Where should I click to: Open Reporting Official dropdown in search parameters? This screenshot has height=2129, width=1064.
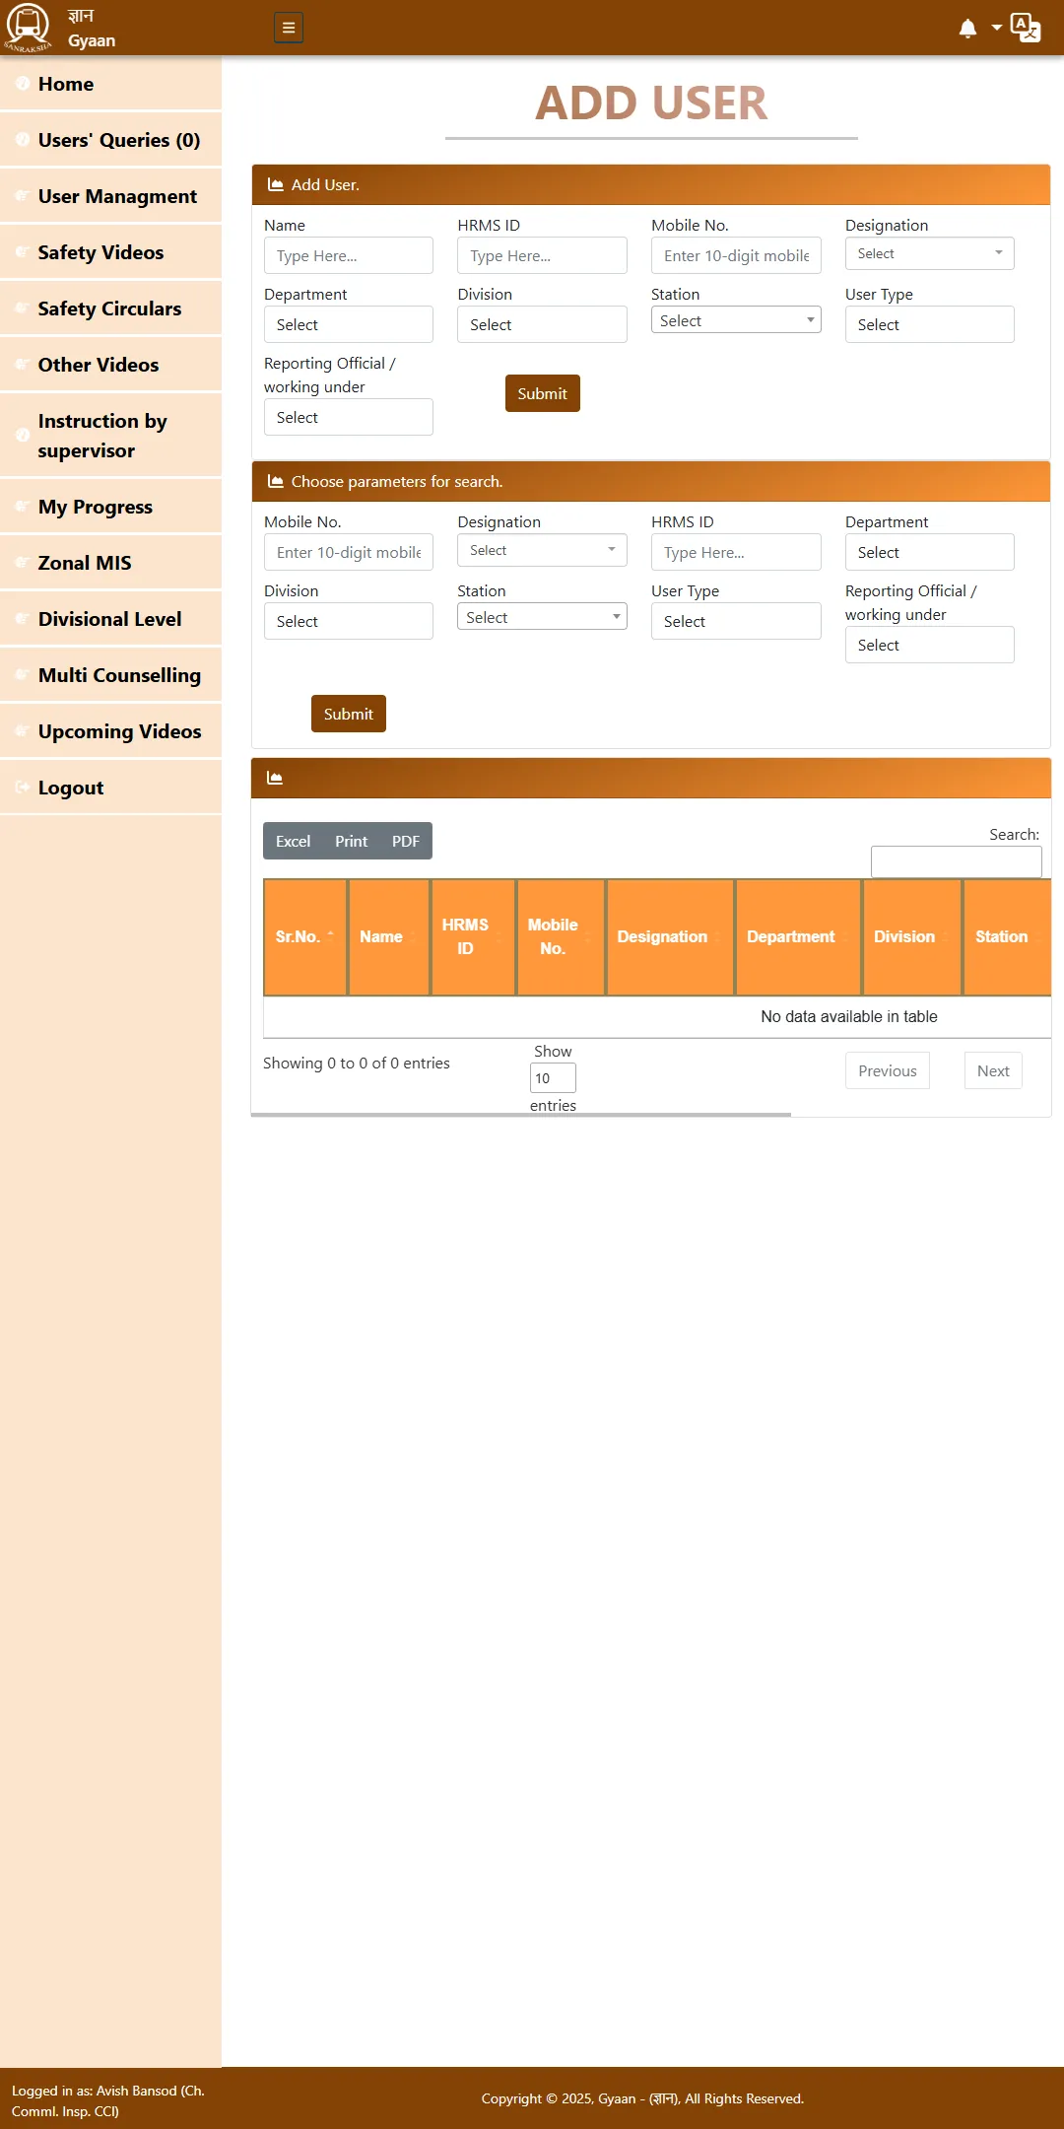tap(930, 645)
